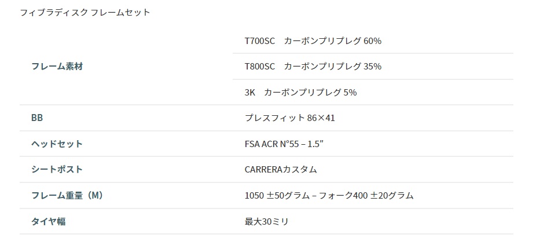The height and width of the screenshot is (249, 551).
Task: Click the FSA ACR N°55 – 1.5″ value
Action: click(x=284, y=144)
